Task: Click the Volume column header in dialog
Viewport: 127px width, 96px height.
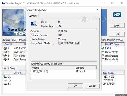Action: tap(53, 67)
